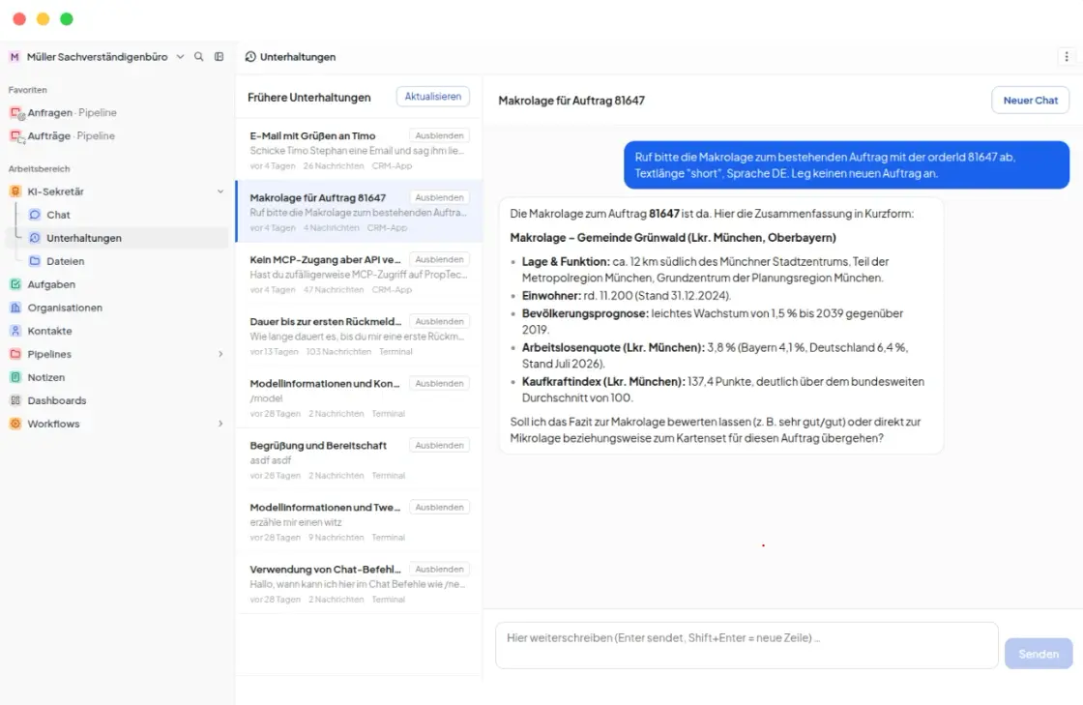Click the heading 'Makrolage – Gemeinde Grünwald'
1083x705 pixels.
673,238
